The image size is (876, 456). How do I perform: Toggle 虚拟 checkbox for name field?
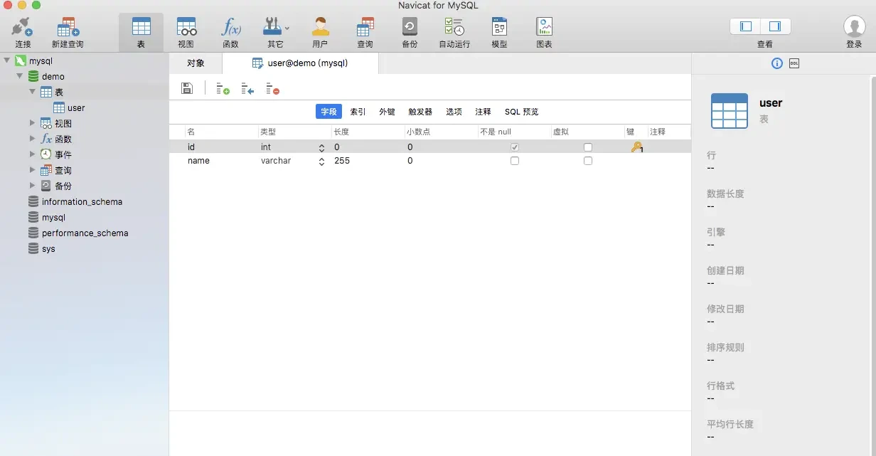[588, 161]
